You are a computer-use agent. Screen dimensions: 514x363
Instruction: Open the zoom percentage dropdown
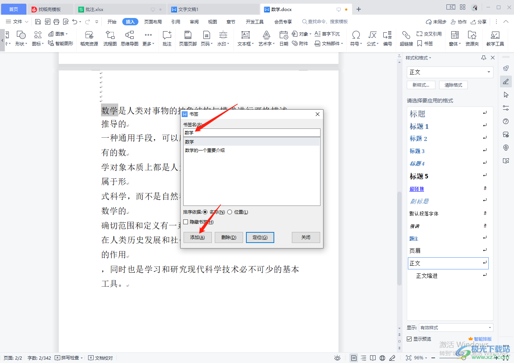[421, 358]
